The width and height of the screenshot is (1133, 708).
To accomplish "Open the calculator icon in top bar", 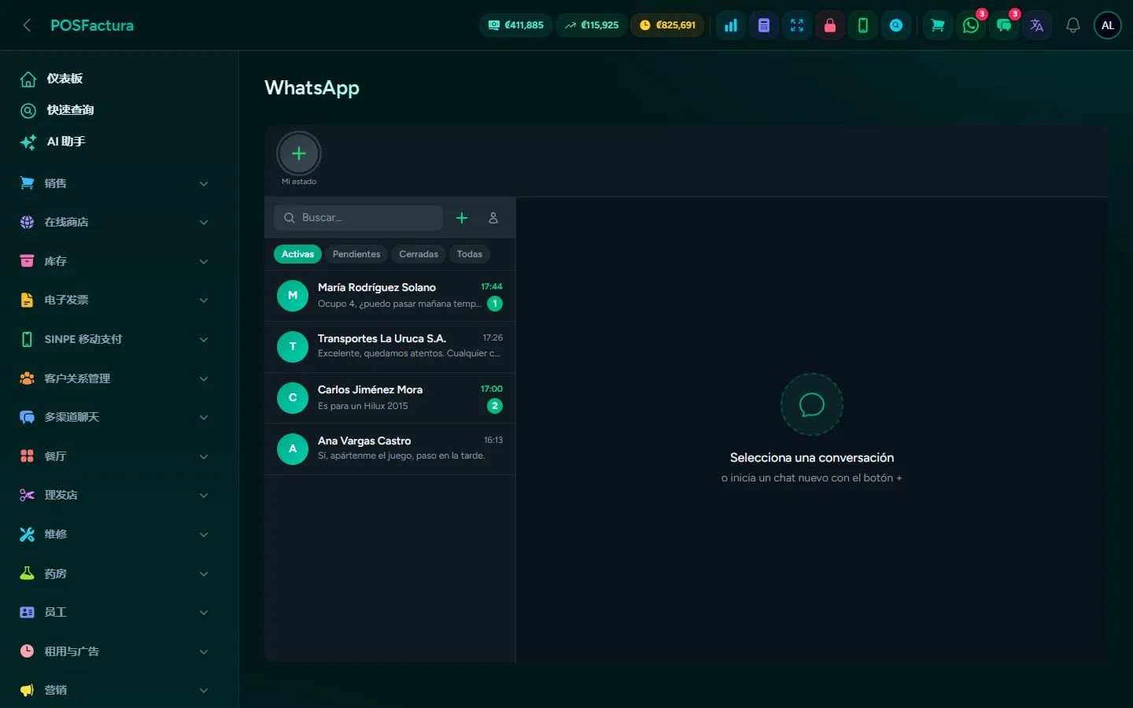I will [764, 25].
